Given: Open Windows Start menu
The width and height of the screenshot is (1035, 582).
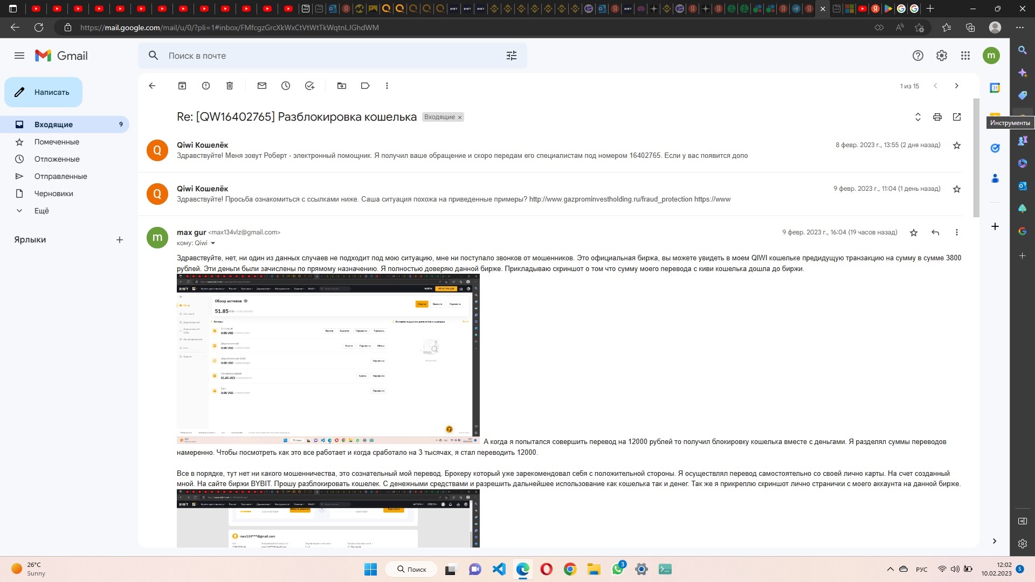Looking at the screenshot, I should 371,569.
